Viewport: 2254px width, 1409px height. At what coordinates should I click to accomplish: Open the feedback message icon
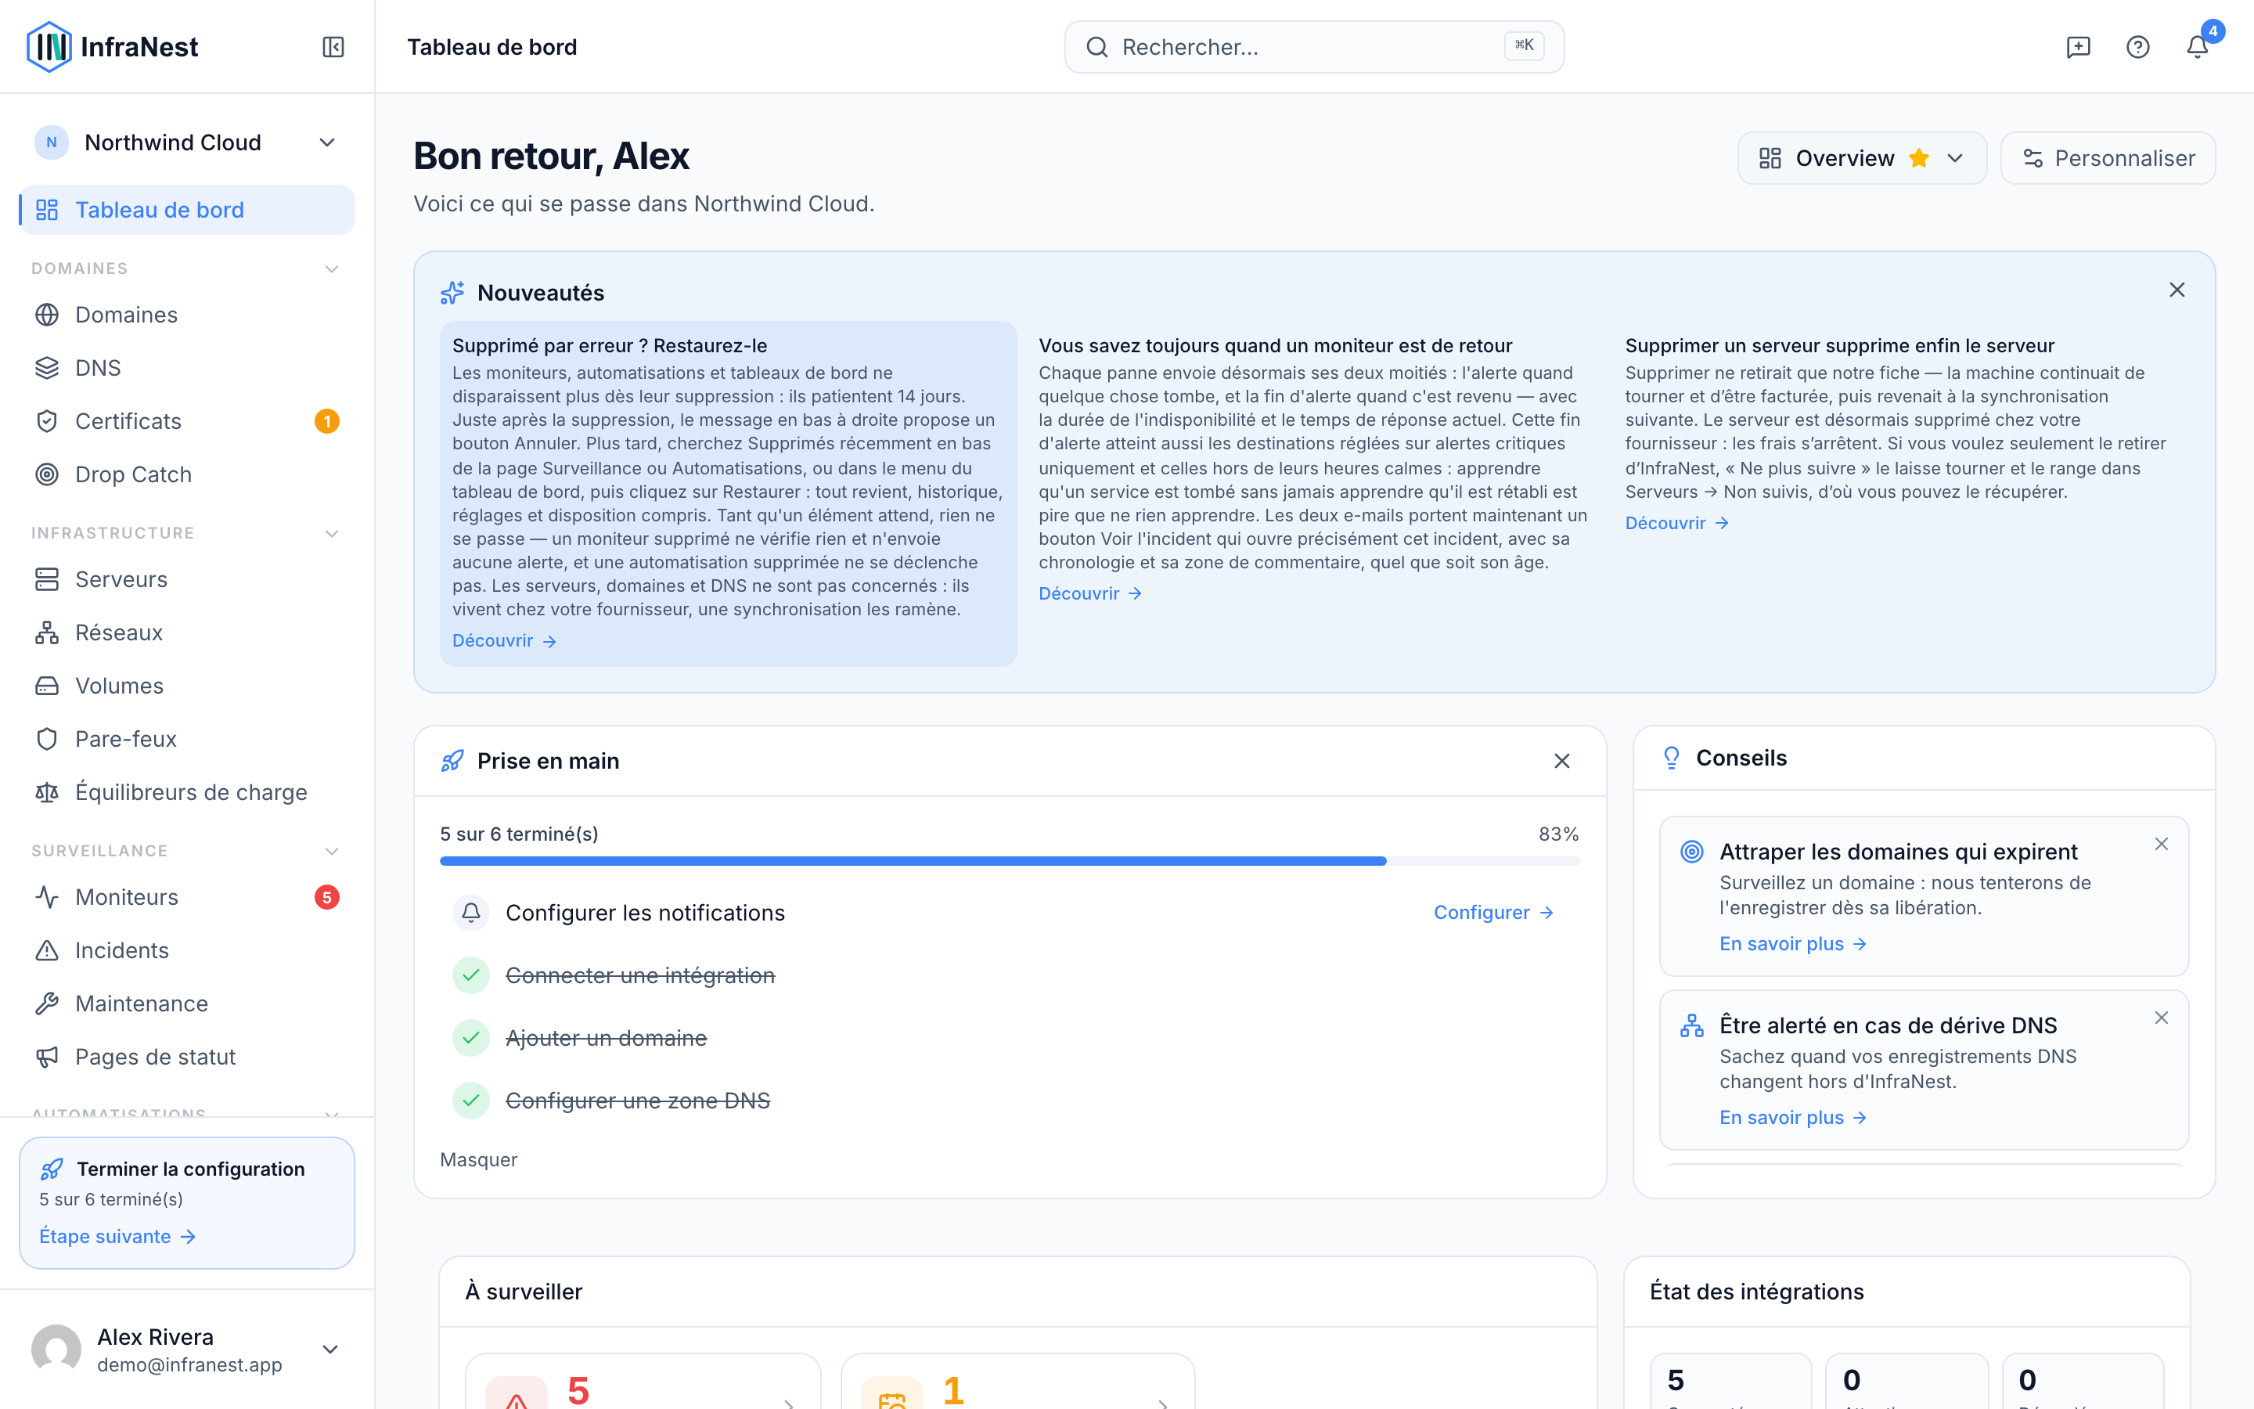2078,47
